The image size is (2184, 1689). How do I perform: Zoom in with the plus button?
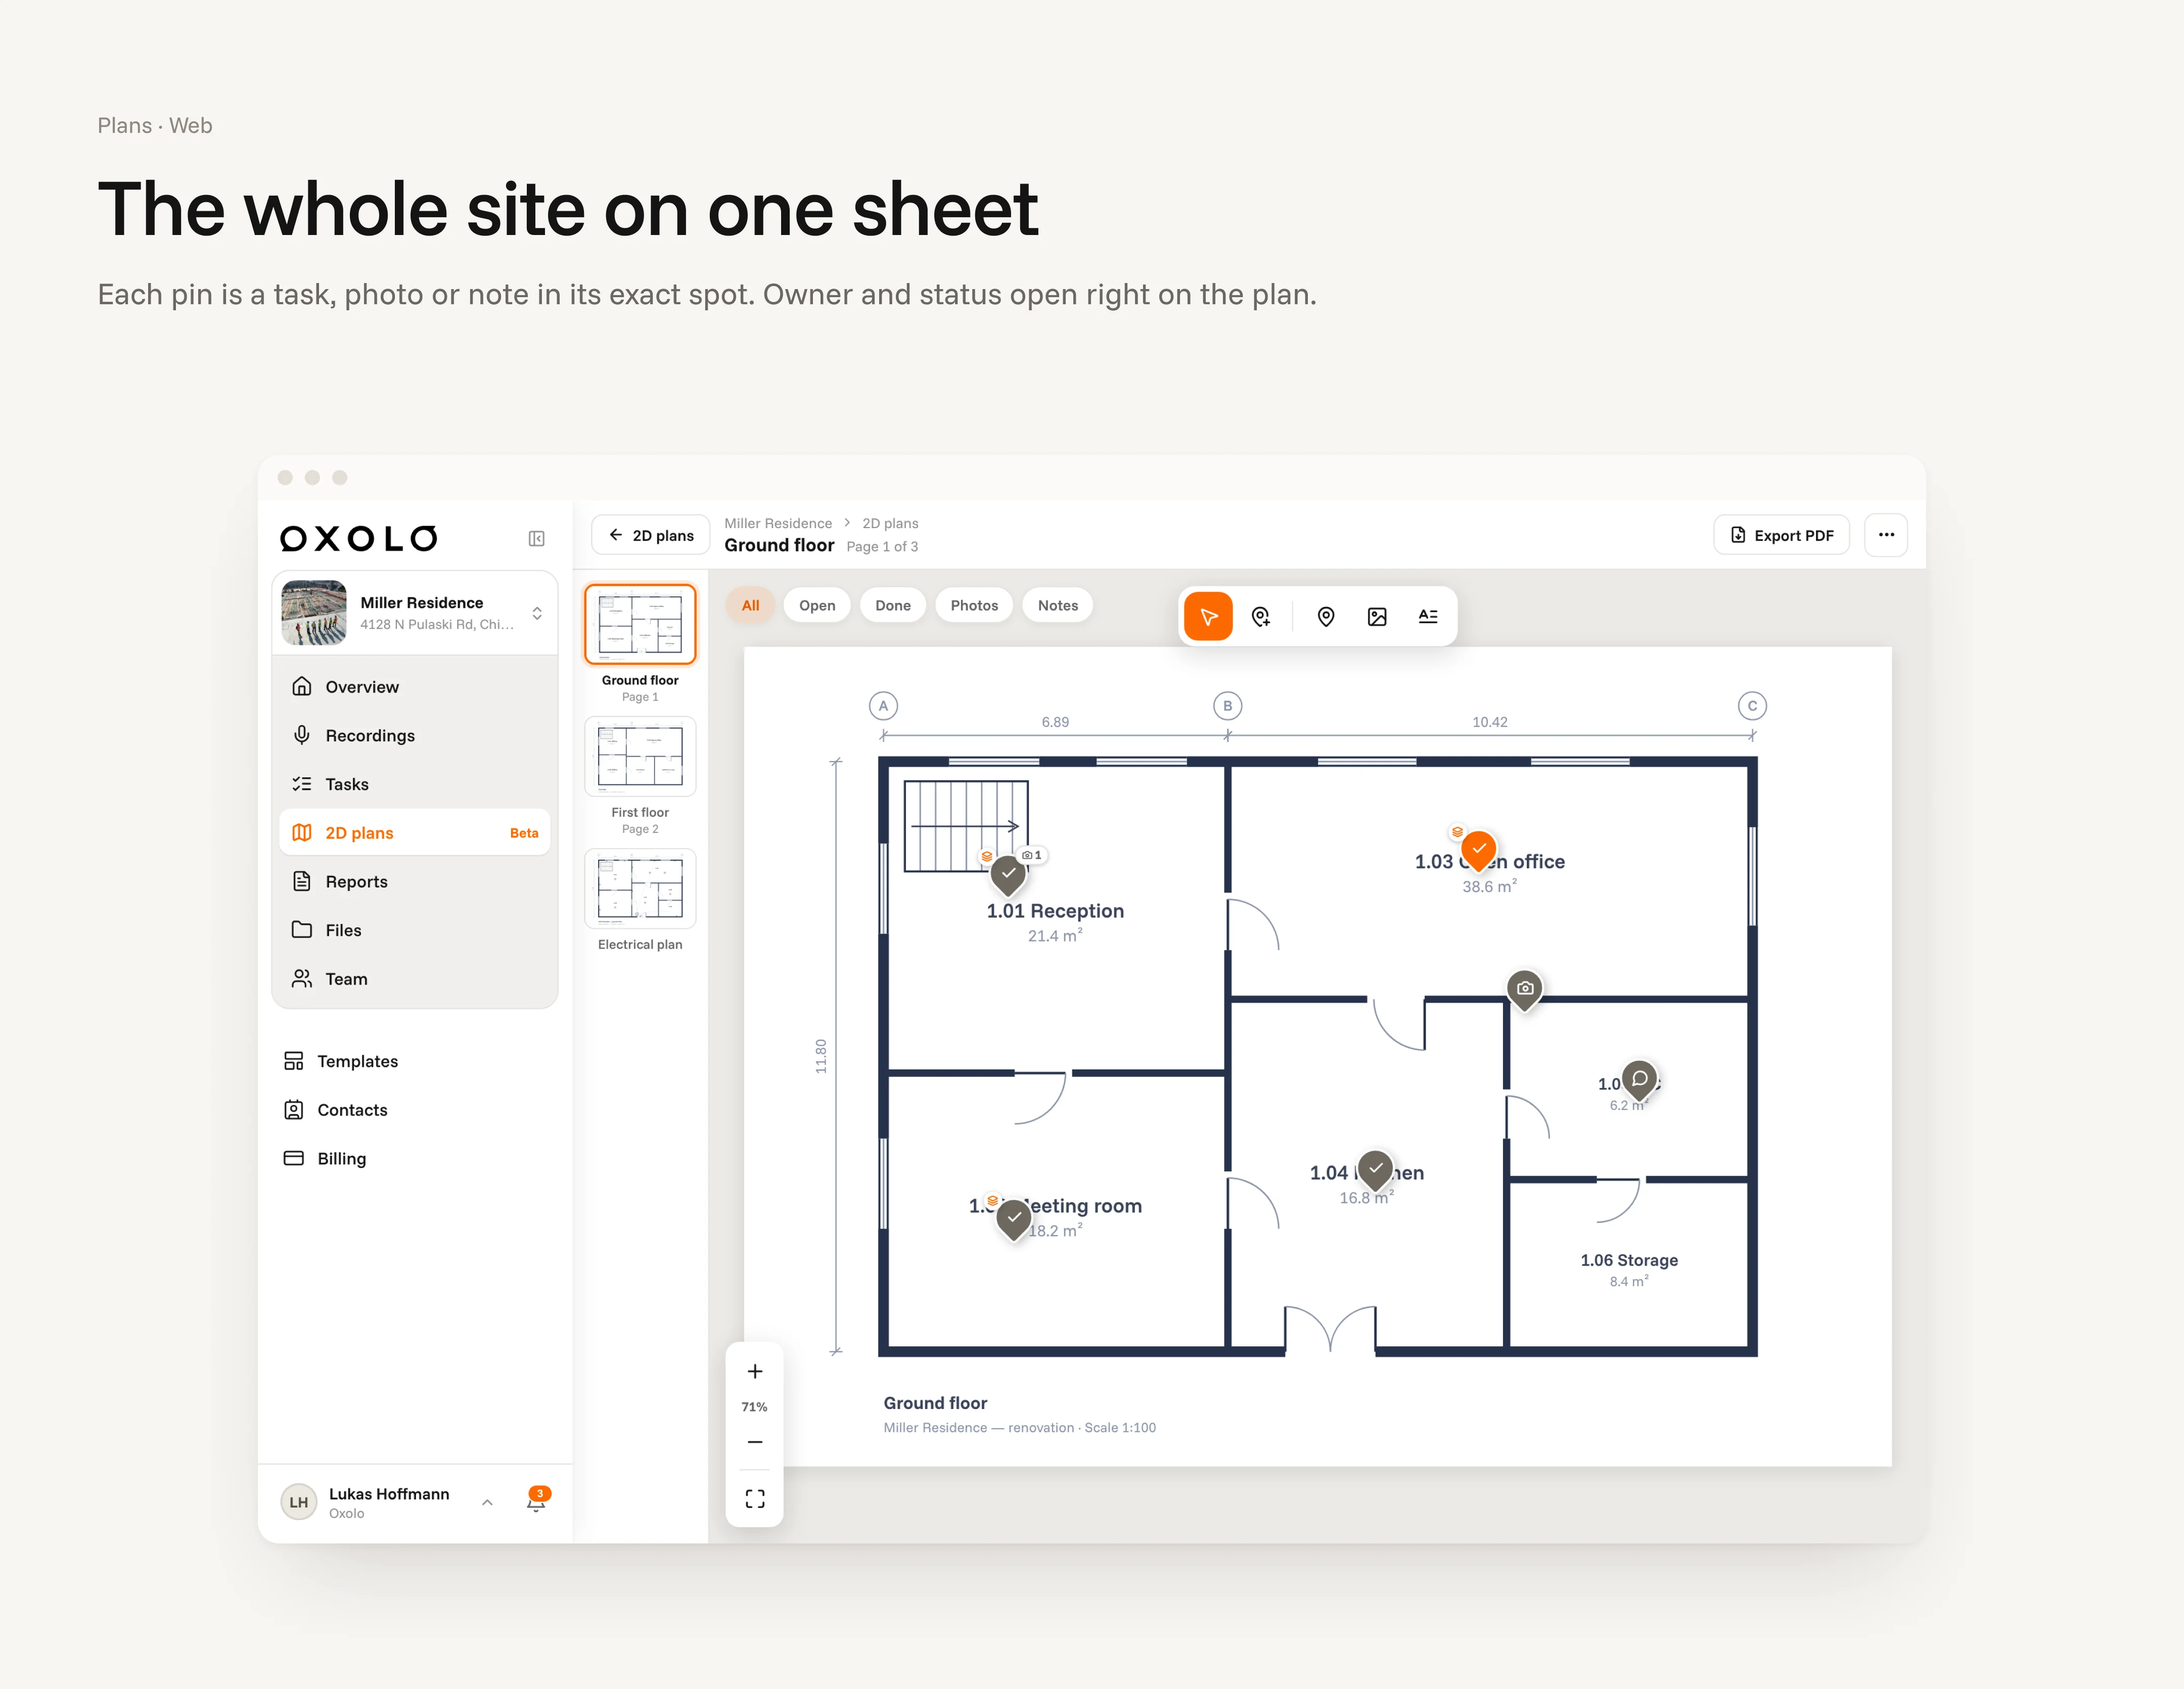(755, 1371)
